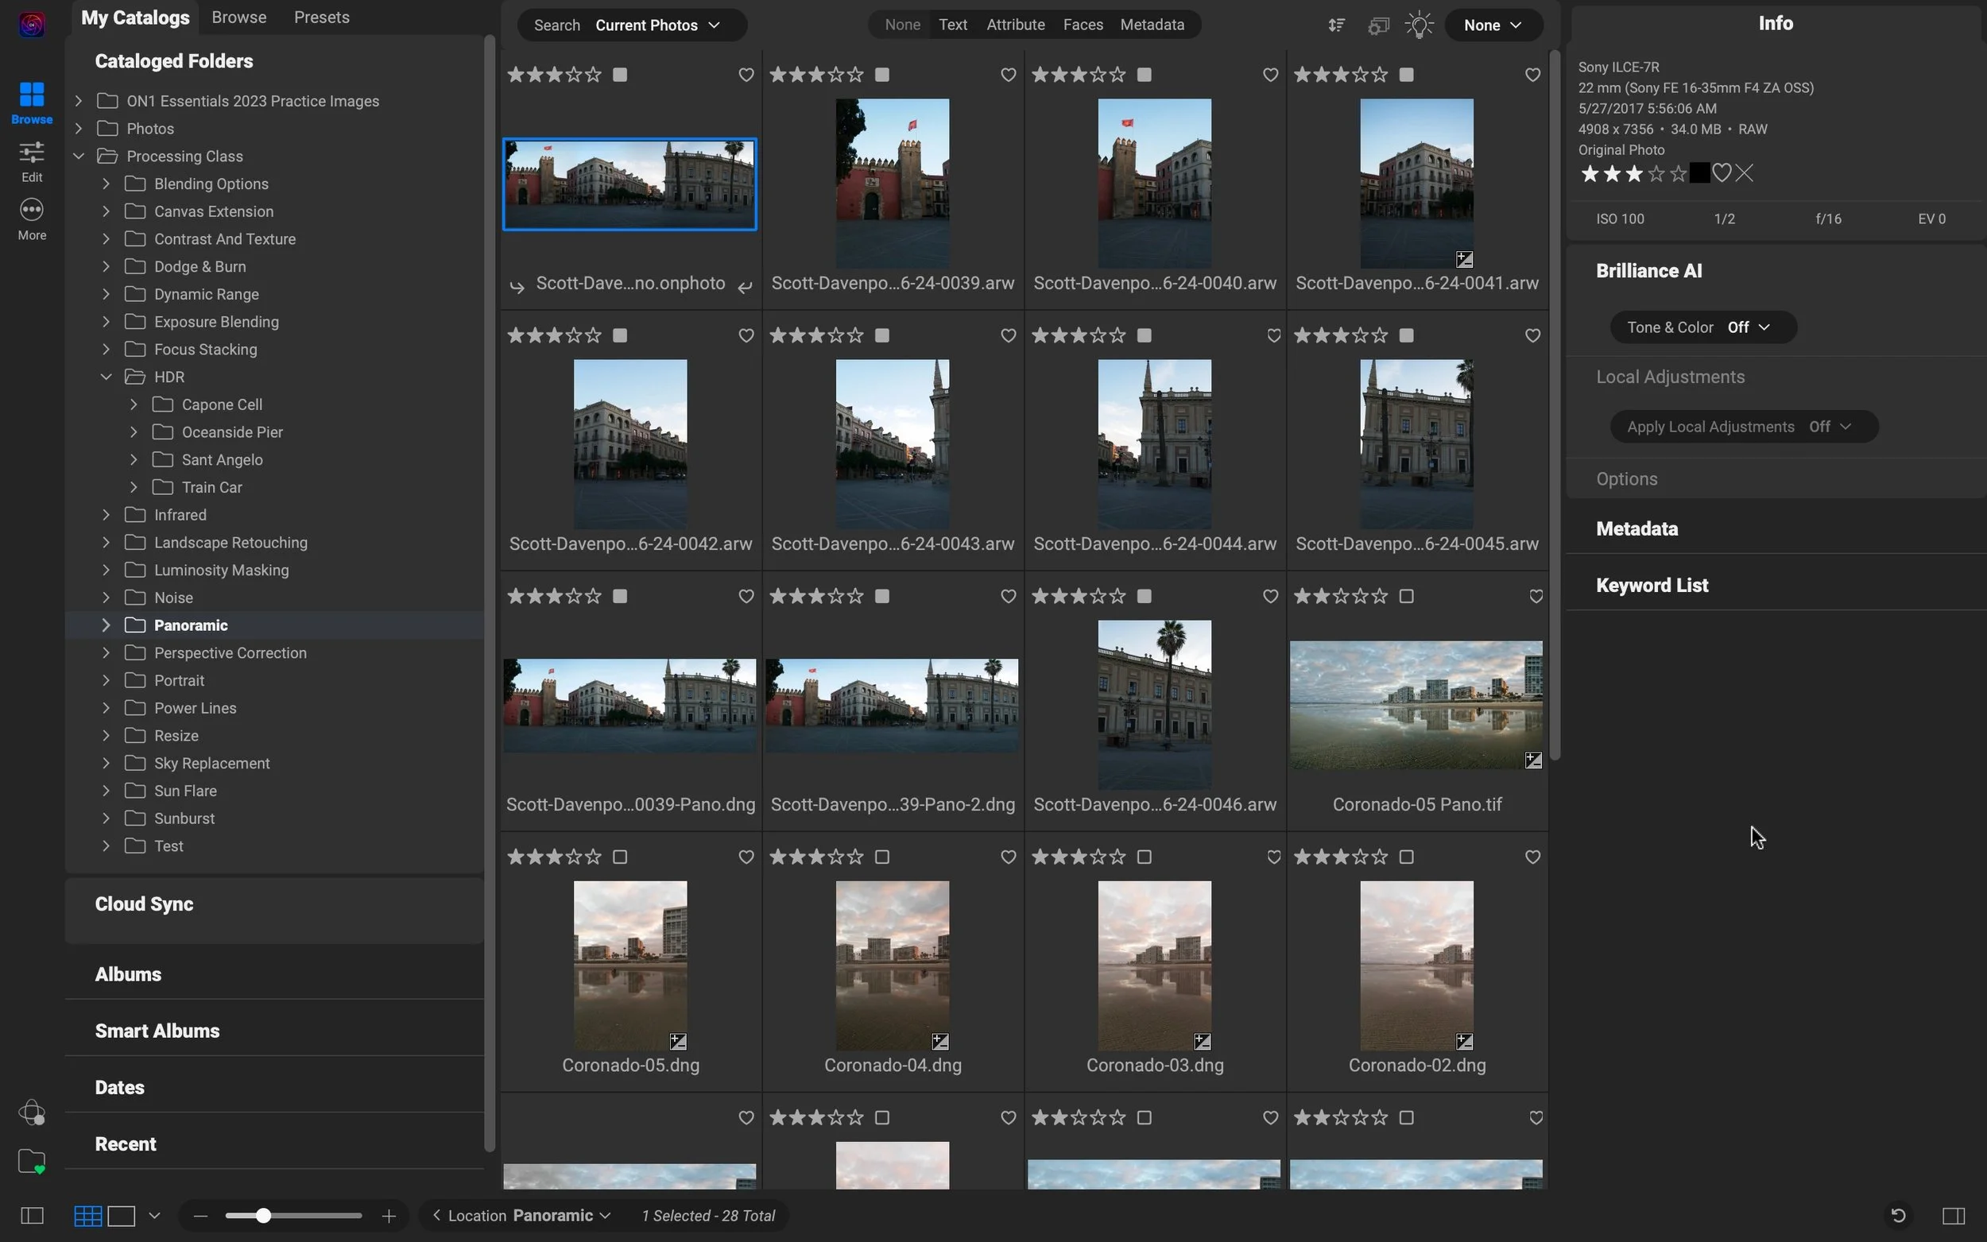Click the photo grid vertical scrollbar
The width and height of the screenshot is (1987, 1242).
[1554, 405]
